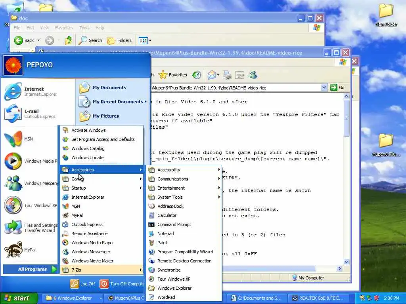Click the Address Book icon
This screenshot has height=304, width=406.
click(x=151, y=206)
